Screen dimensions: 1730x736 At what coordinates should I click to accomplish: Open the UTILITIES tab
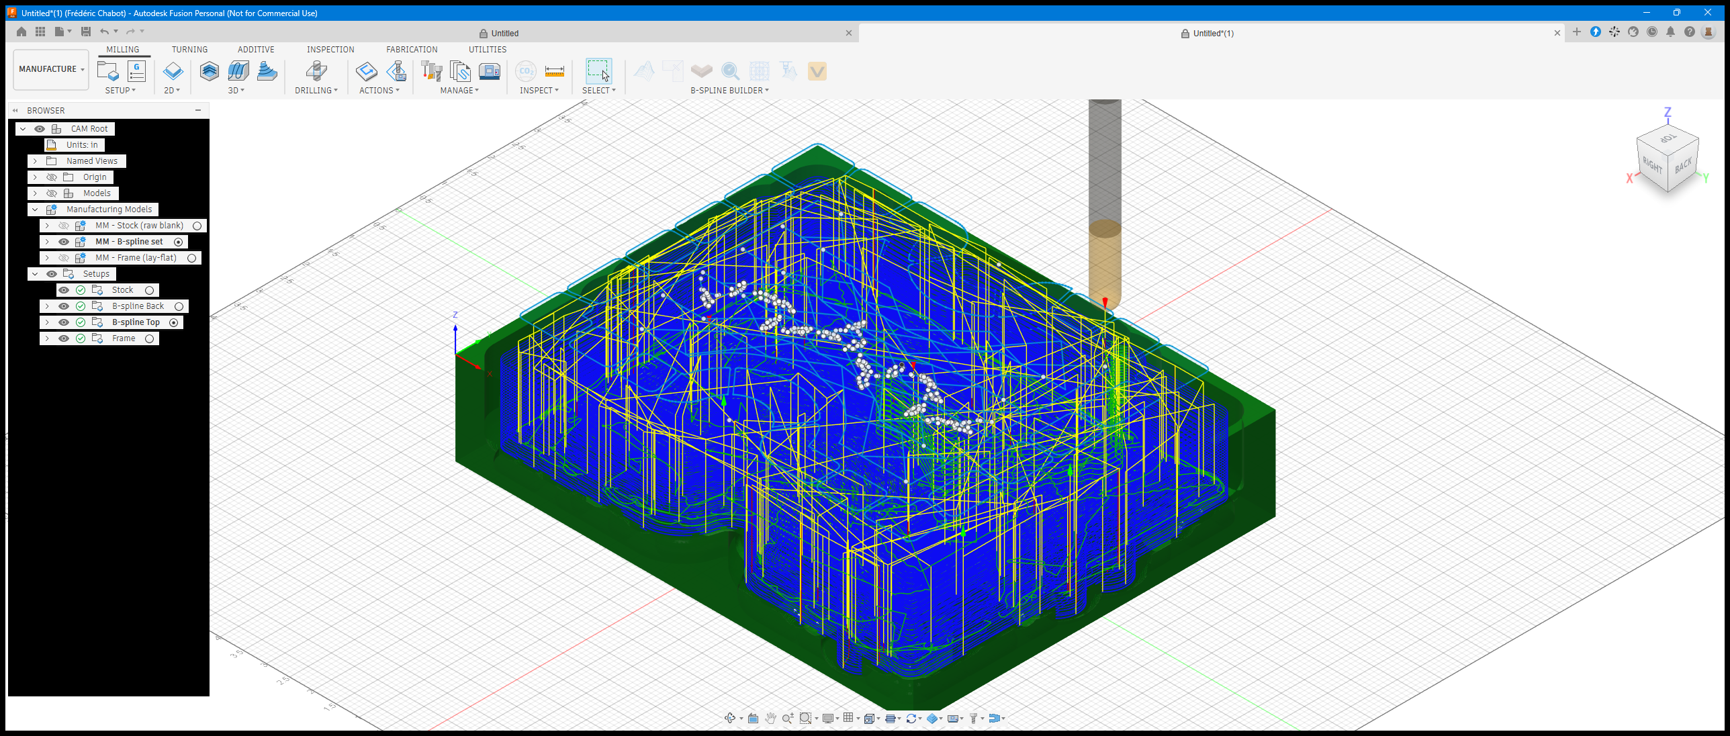point(488,50)
